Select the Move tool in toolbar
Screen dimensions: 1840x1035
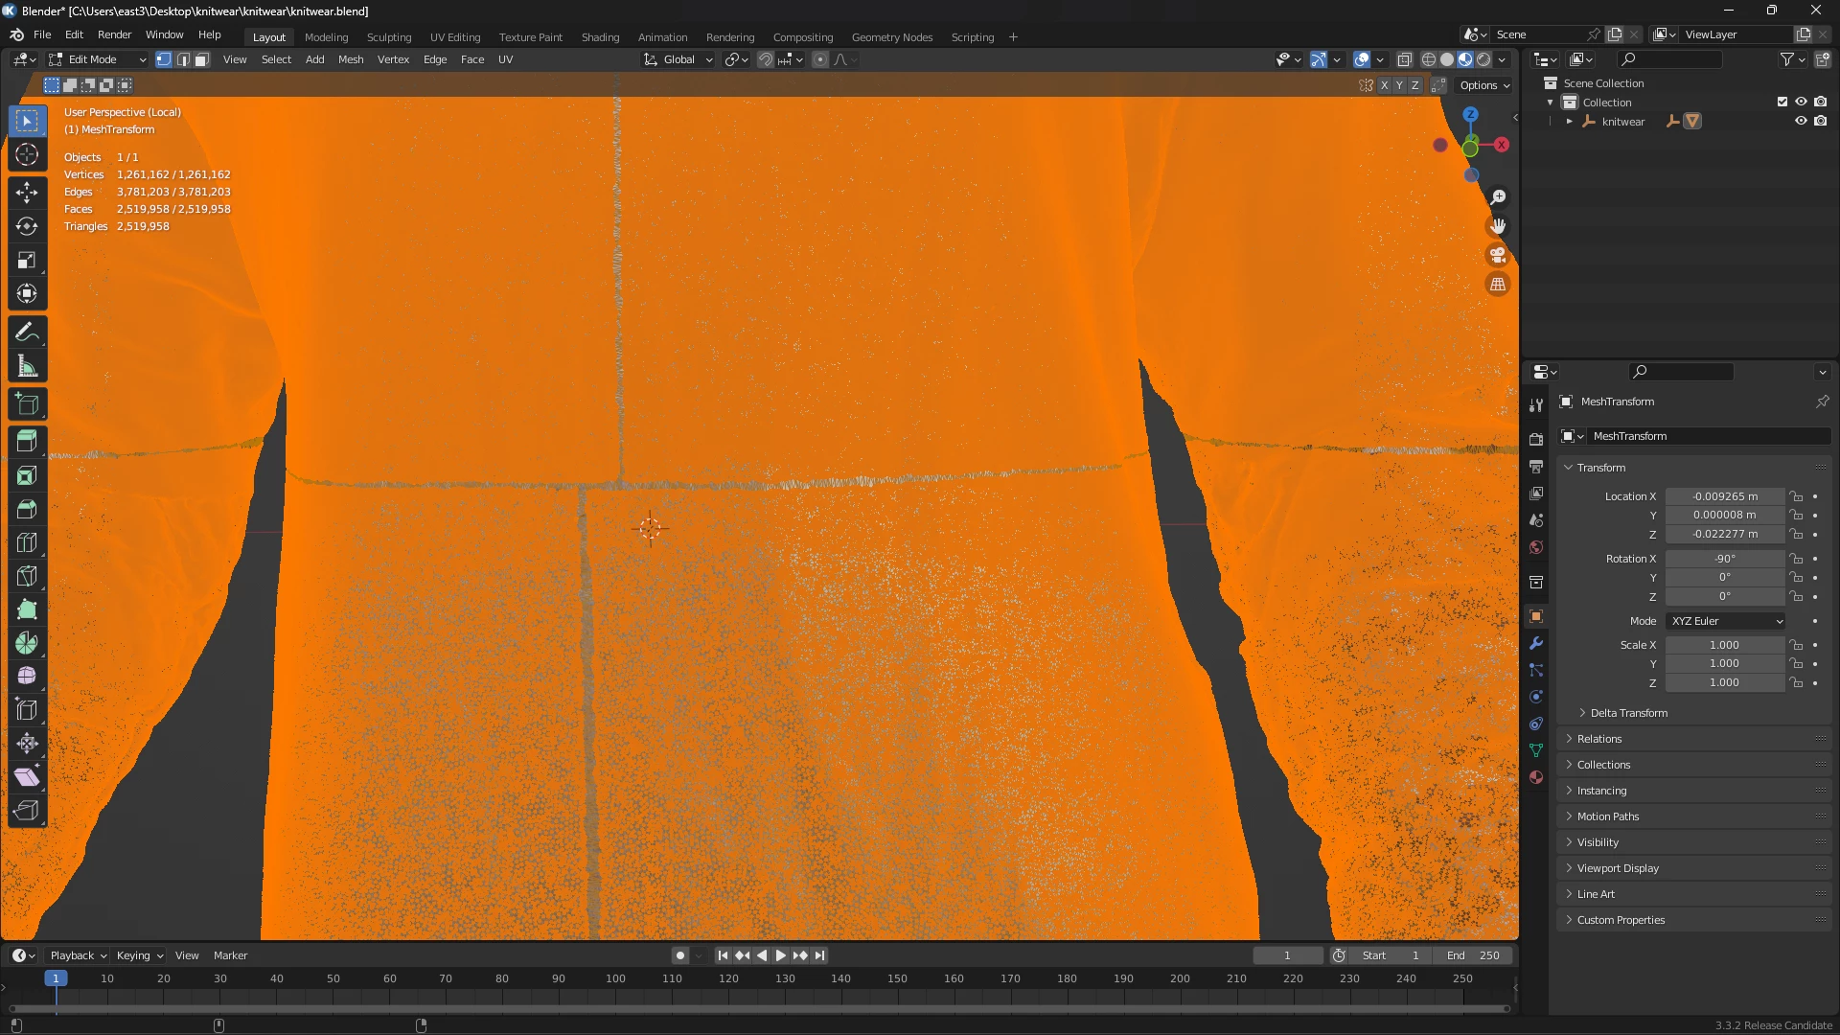pyautogui.click(x=27, y=193)
